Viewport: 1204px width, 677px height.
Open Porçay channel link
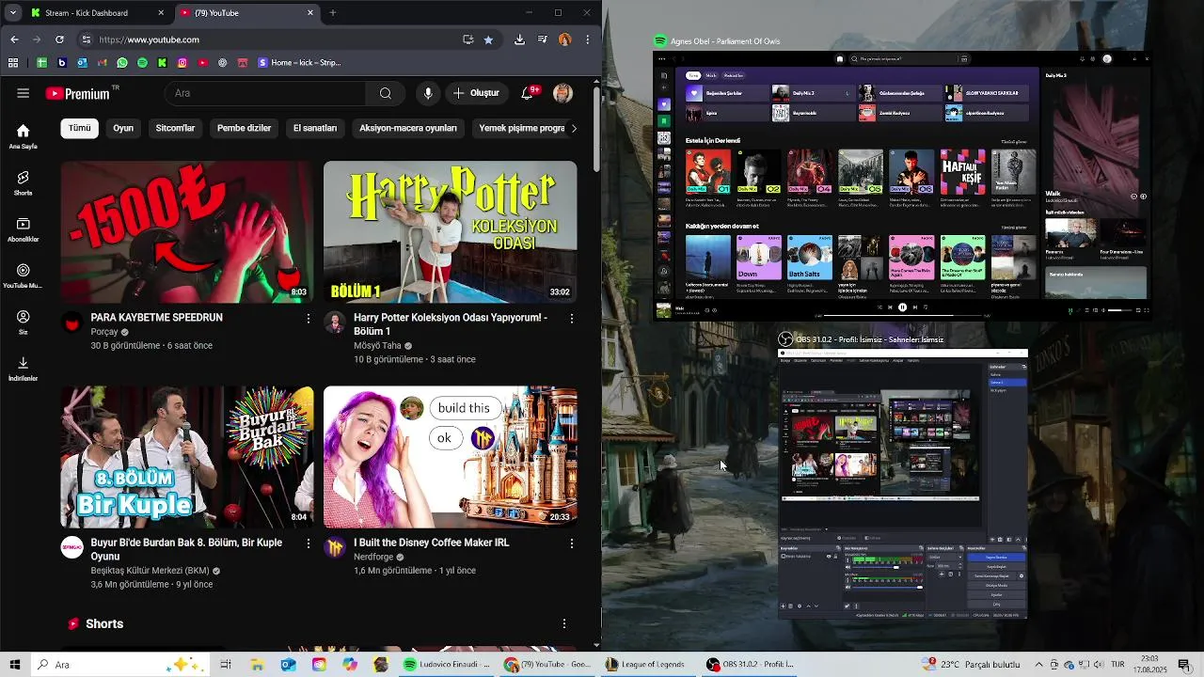coord(104,332)
